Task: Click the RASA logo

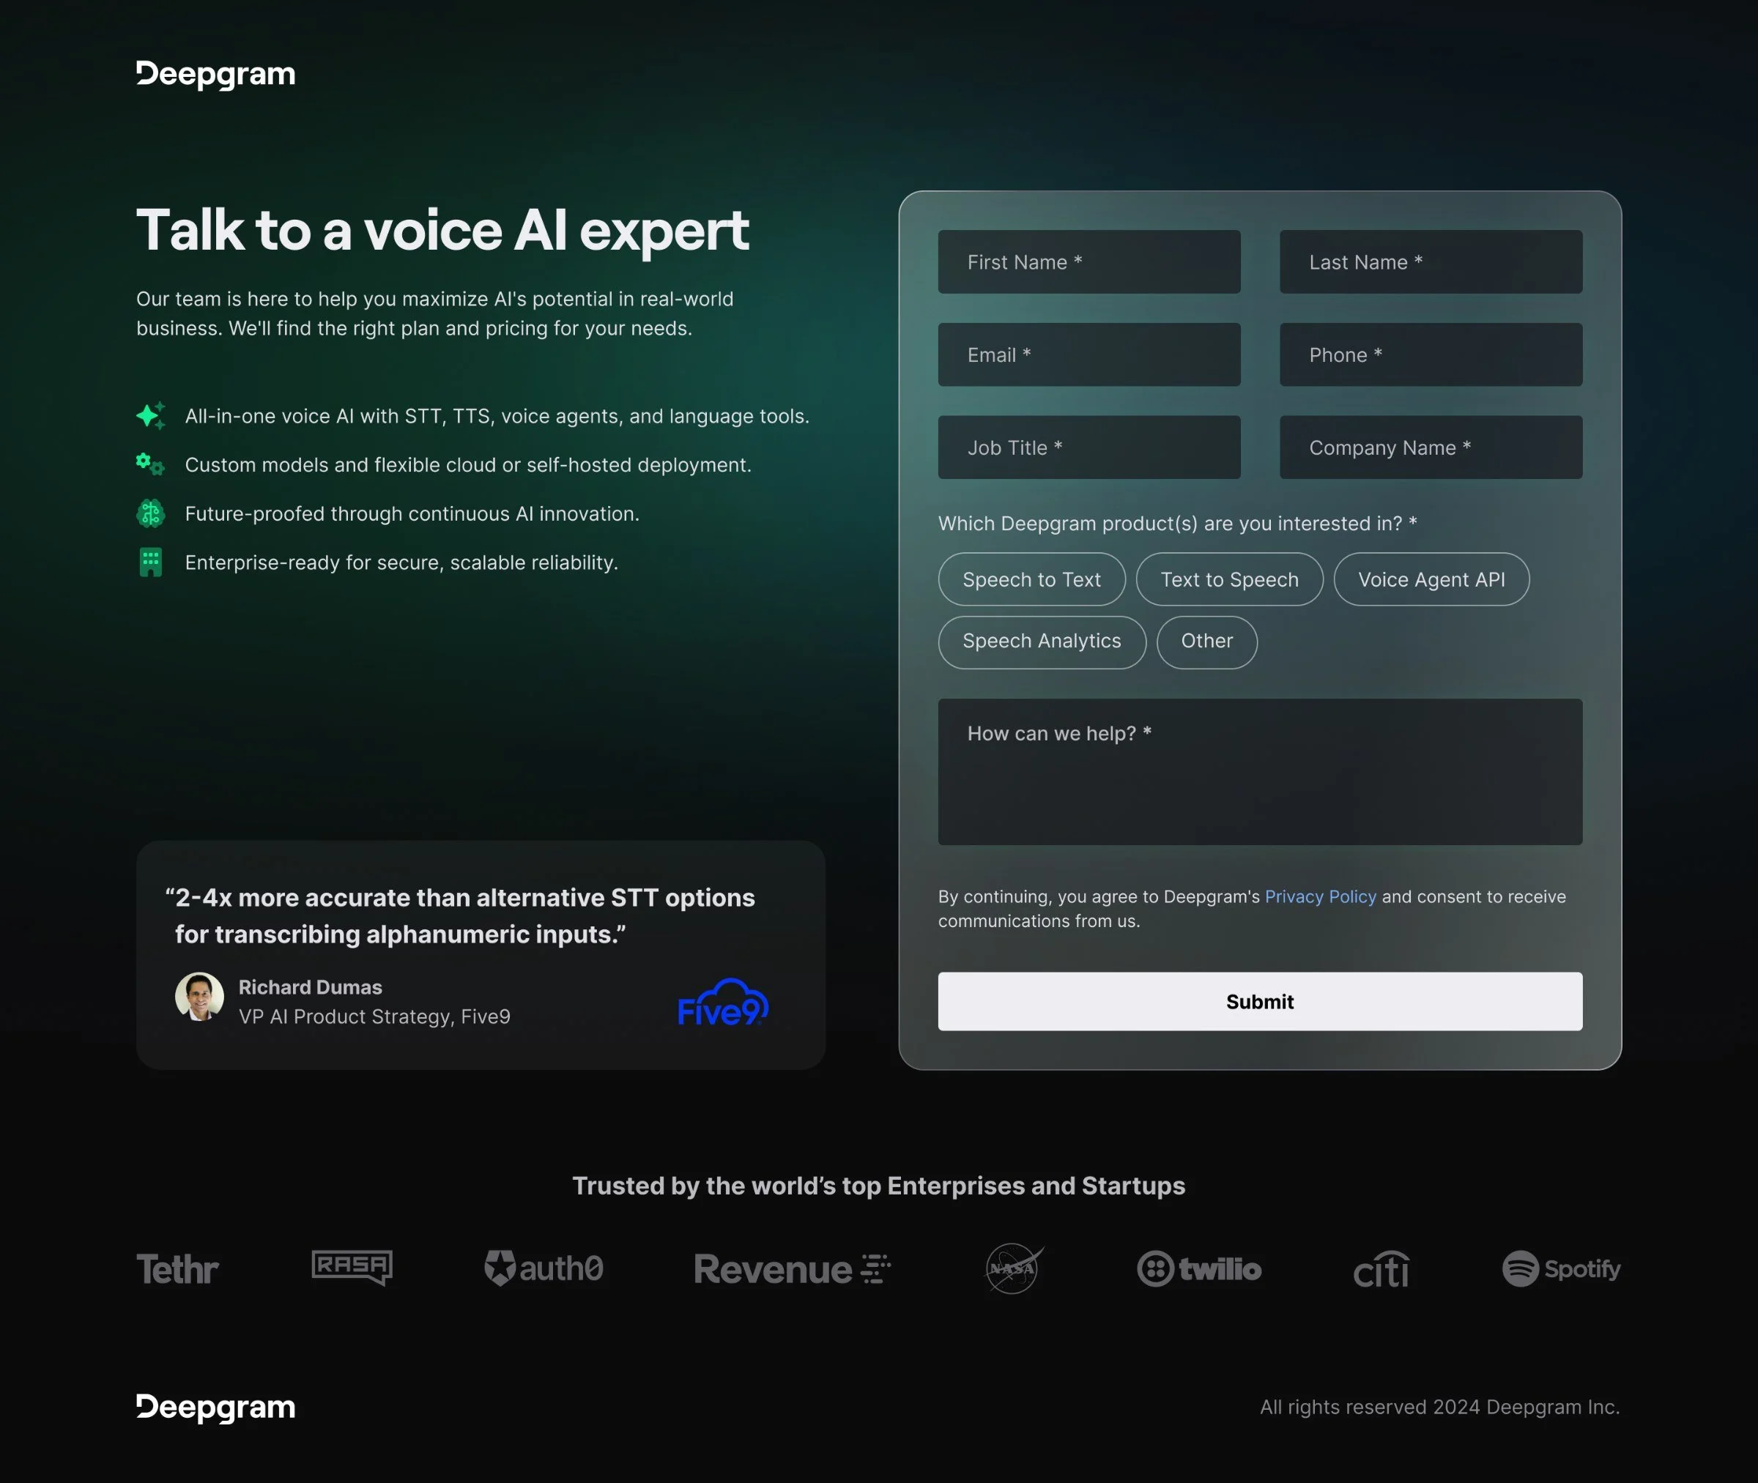Action: (352, 1267)
